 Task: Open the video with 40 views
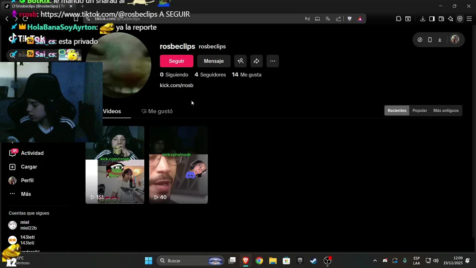click(178, 165)
